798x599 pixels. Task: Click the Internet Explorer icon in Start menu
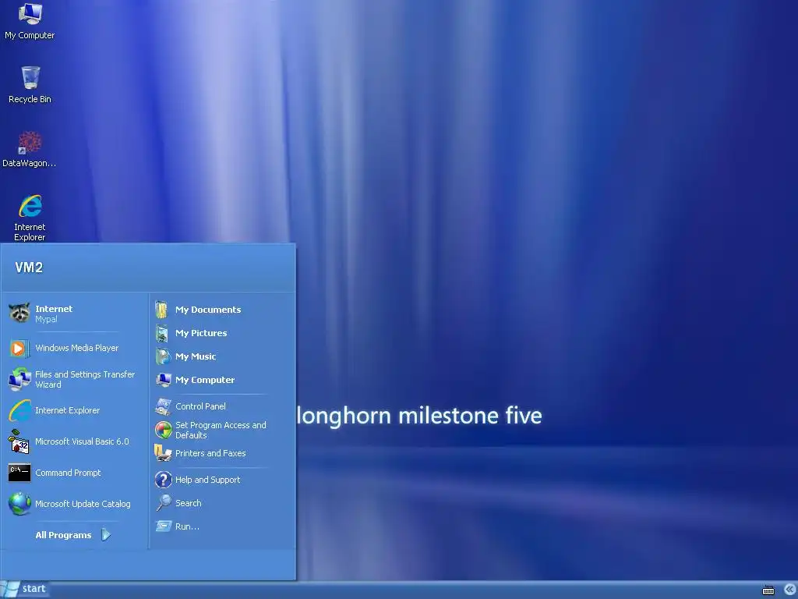tap(19, 410)
